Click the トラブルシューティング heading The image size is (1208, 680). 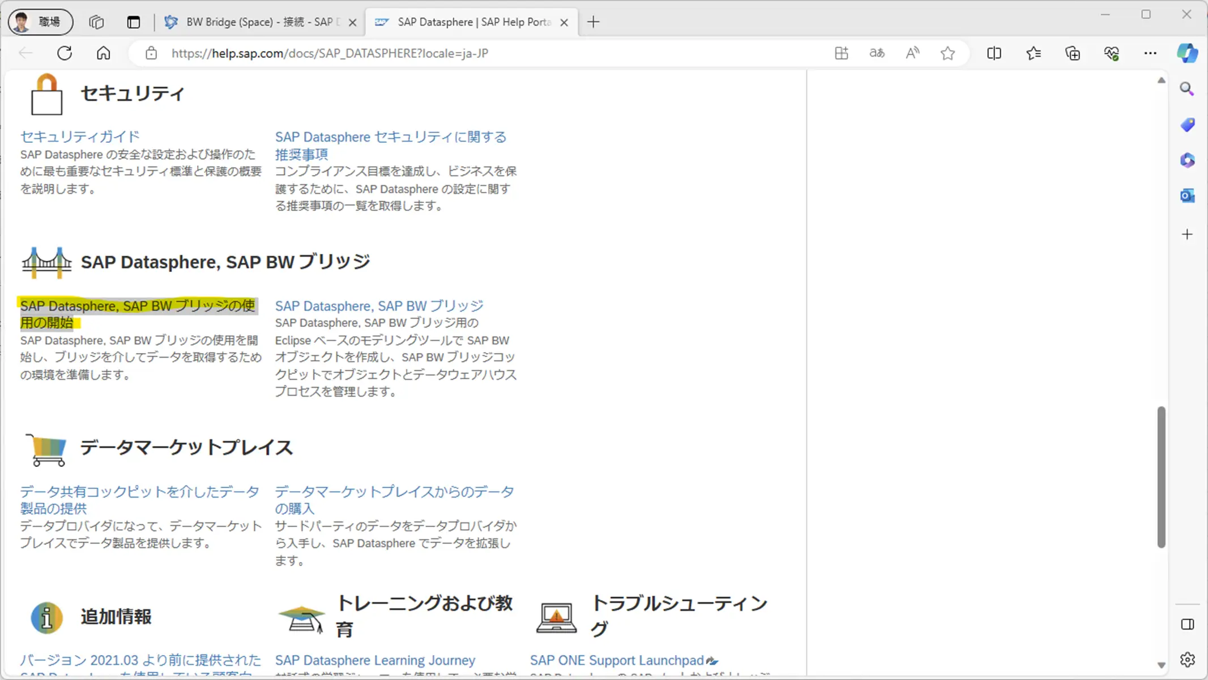click(680, 616)
